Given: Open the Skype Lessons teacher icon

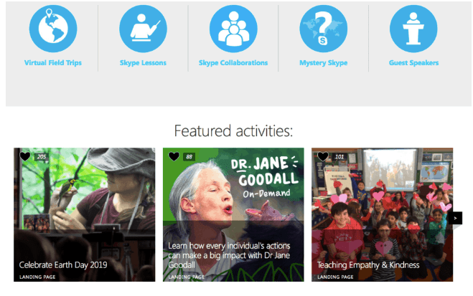Looking at the screenshot, I should (x=143, y=29).
